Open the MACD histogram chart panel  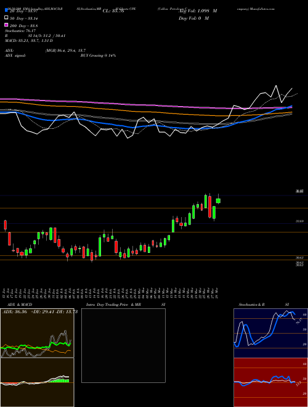[37, 382]
